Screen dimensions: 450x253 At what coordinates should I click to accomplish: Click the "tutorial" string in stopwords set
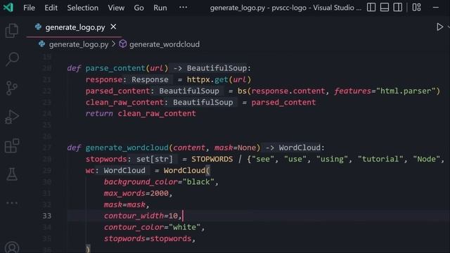(380, 160)
